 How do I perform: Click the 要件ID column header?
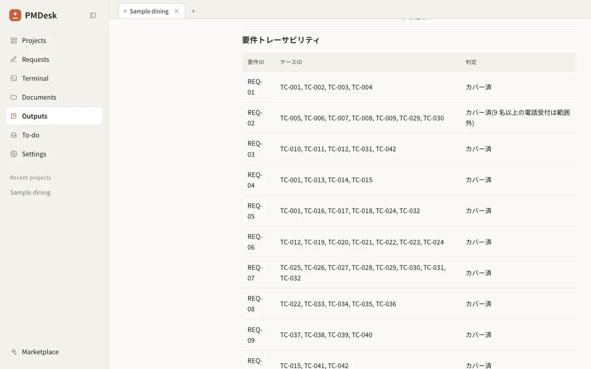click(256, 62)
